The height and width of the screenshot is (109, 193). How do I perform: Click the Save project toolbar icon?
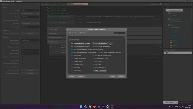pos(50,4)
